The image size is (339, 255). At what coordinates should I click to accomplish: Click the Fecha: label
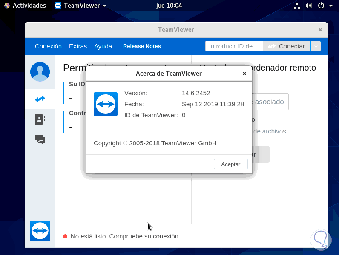[134, 104]
